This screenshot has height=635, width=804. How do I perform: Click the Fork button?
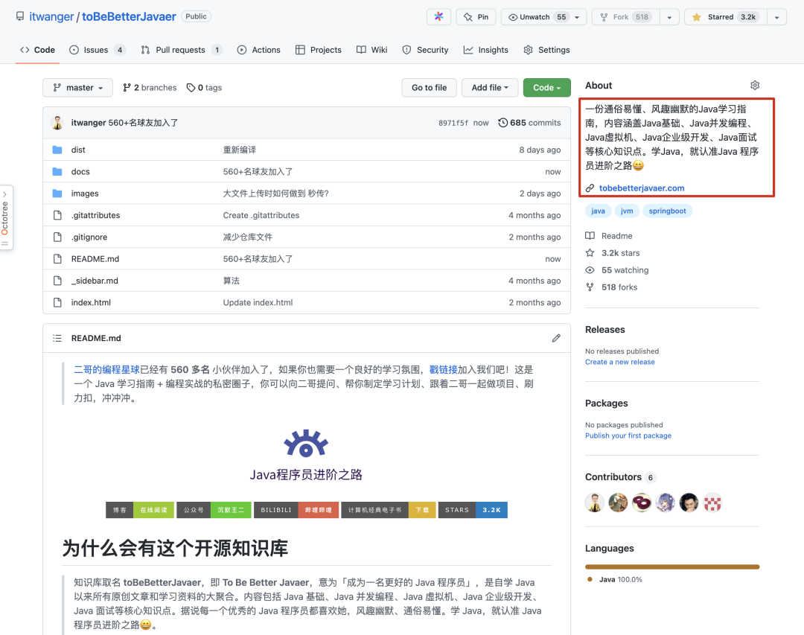point(625,17)
